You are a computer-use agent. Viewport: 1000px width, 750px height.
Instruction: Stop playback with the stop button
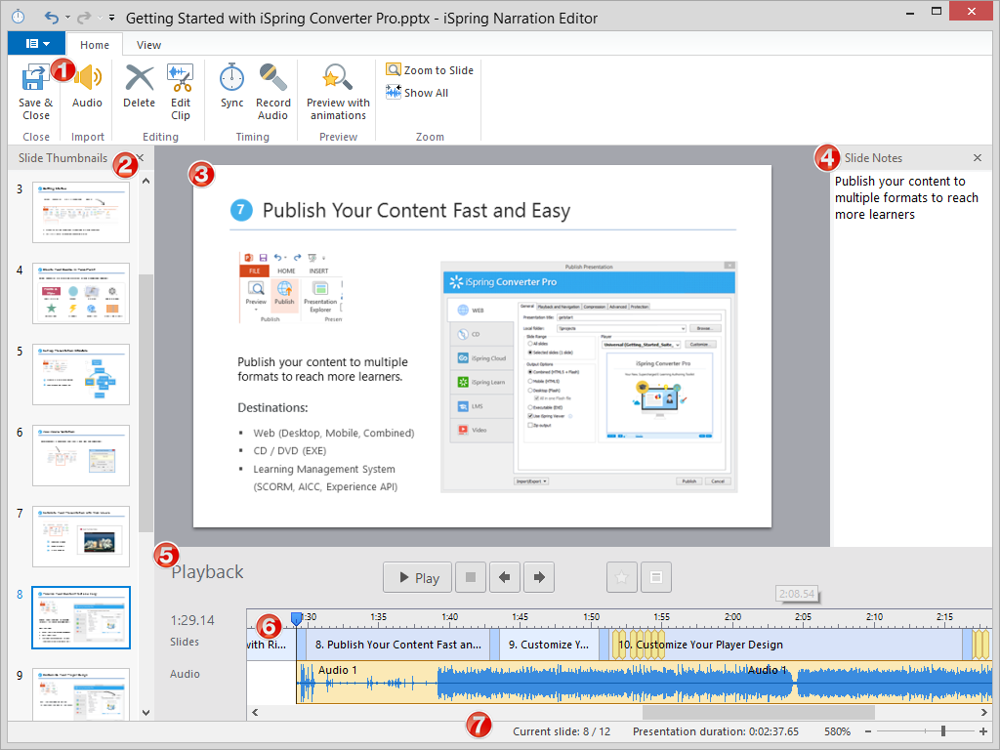[x=471, y=577]
